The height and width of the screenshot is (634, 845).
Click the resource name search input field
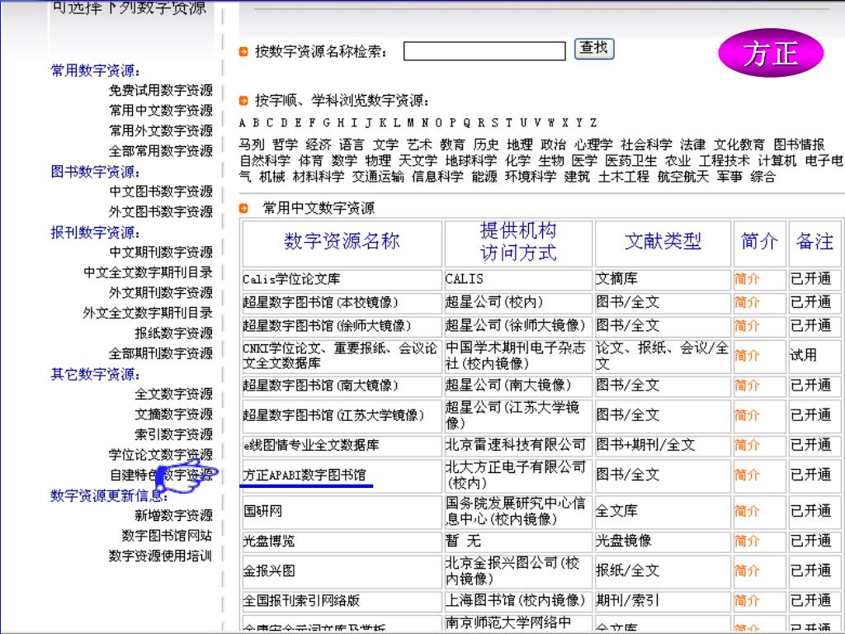pos(484,51)
